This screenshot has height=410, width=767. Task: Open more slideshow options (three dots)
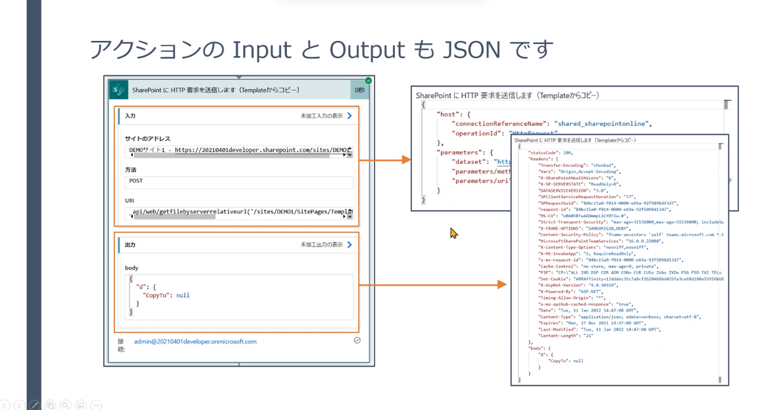tap(95, 405)
